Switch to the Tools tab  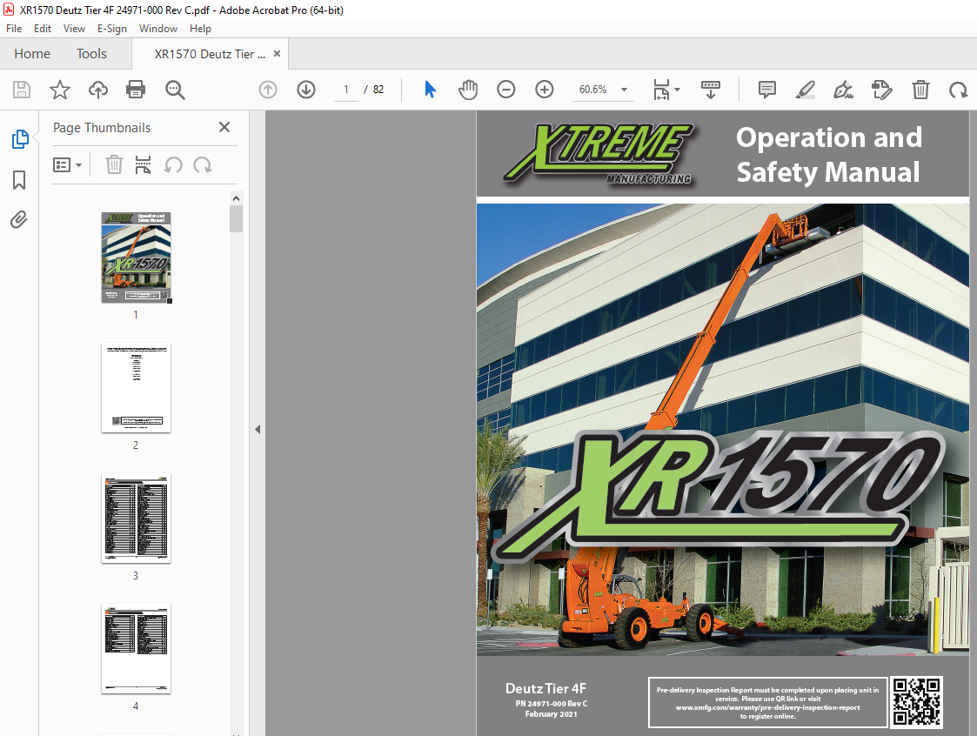[x=91, y=54]
